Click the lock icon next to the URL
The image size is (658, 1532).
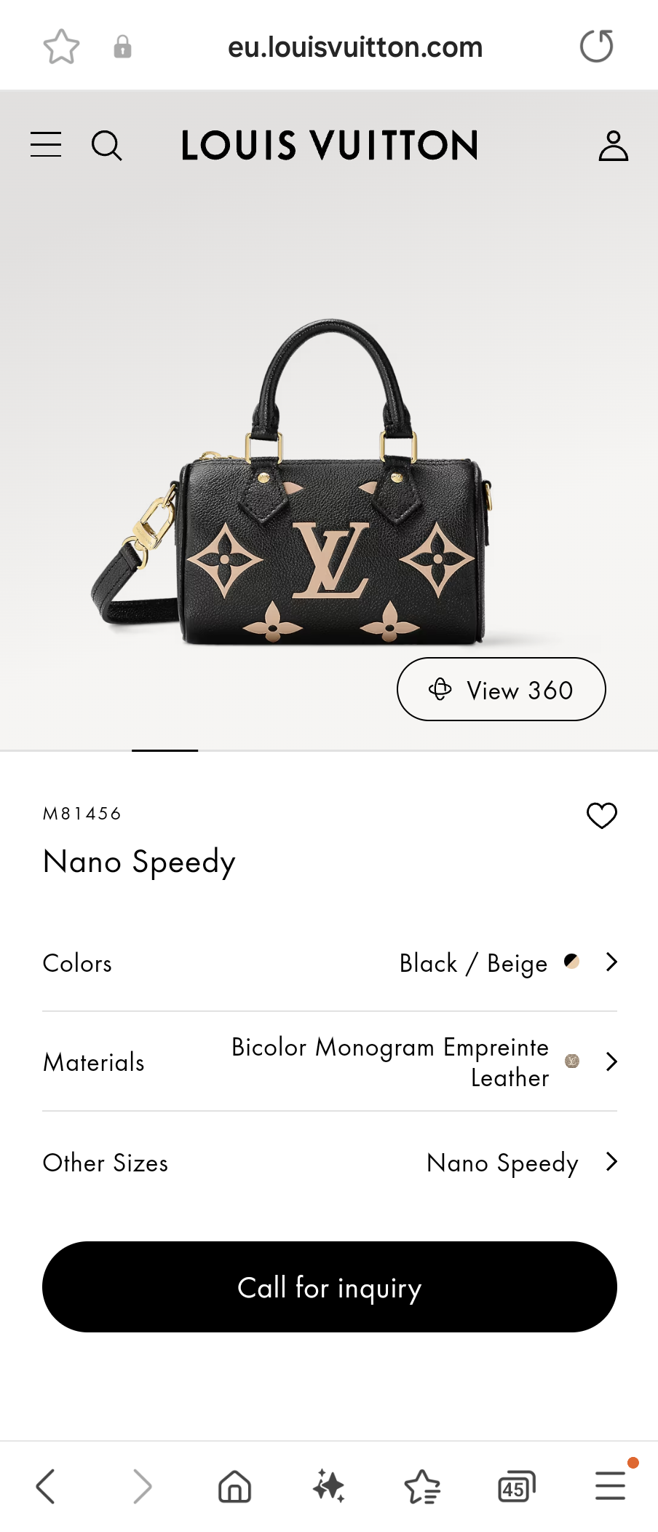(x=122, y=45)
